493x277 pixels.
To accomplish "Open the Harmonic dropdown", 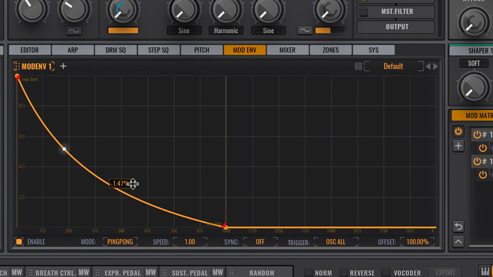I will [x=226, y=31].
